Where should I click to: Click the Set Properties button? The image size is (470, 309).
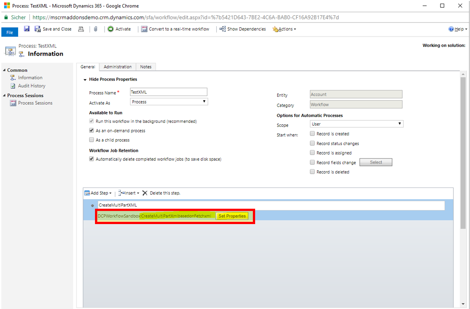(x=232, y=216)
